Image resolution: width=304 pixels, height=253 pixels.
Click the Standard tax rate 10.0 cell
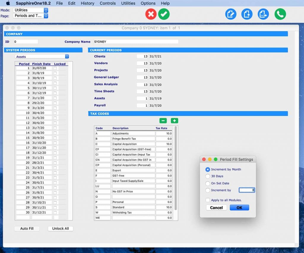[164, 207]
